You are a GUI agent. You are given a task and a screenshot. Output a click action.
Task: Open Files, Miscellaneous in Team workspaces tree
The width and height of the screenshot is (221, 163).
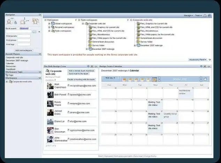(x=101, y=34)
